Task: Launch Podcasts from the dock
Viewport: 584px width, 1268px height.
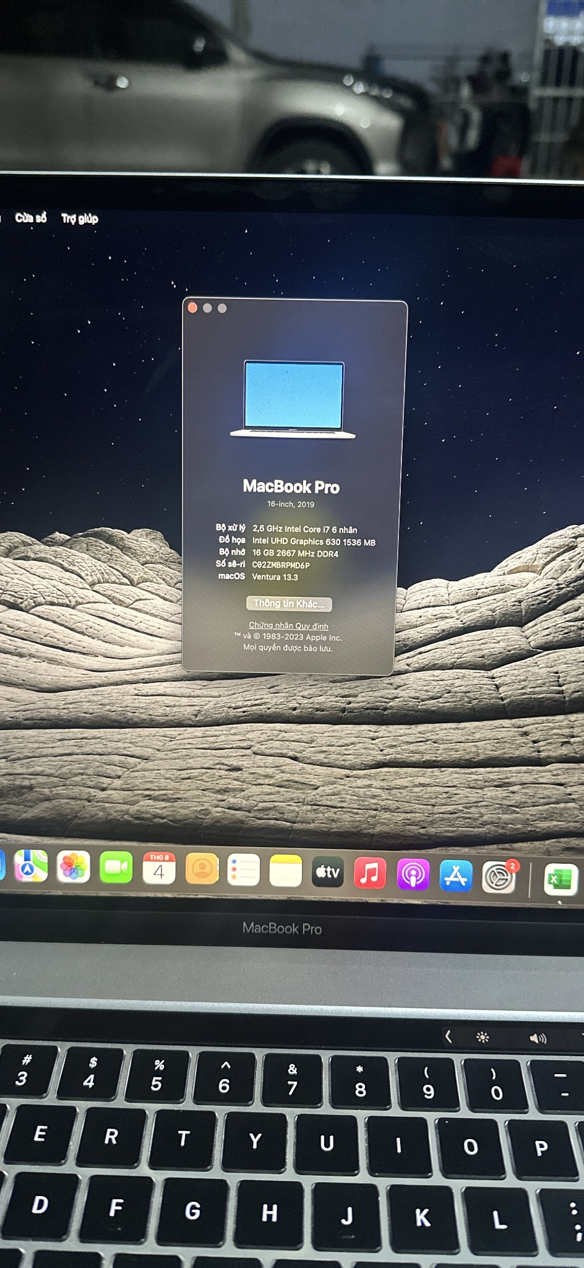Action: coord(413,875)
